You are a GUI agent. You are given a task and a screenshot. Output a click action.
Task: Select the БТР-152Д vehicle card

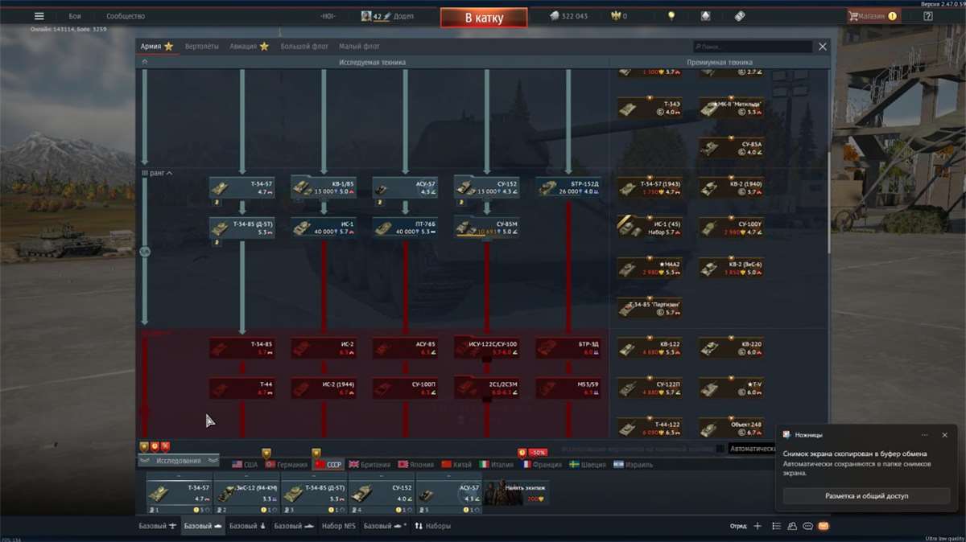(568, 188)
